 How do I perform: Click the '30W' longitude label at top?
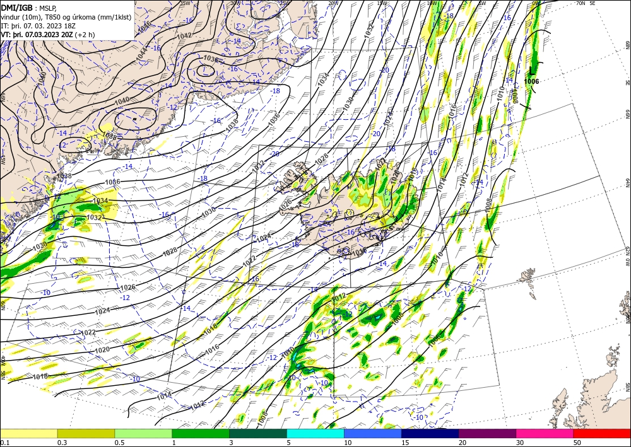point(235,3)
